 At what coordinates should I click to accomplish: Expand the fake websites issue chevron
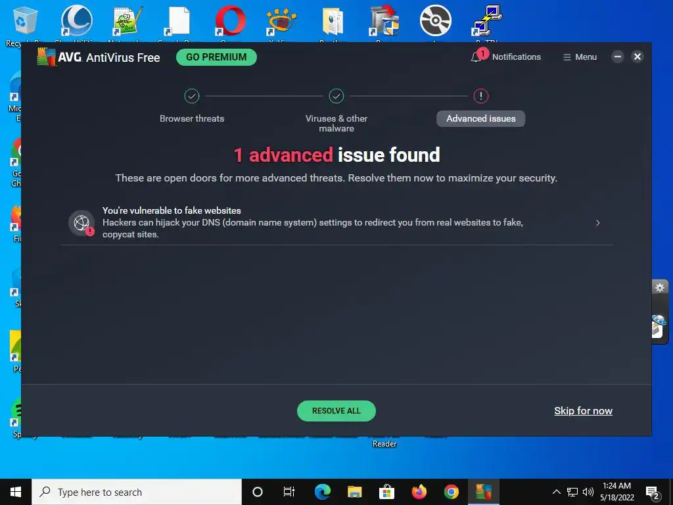(598, 222)
